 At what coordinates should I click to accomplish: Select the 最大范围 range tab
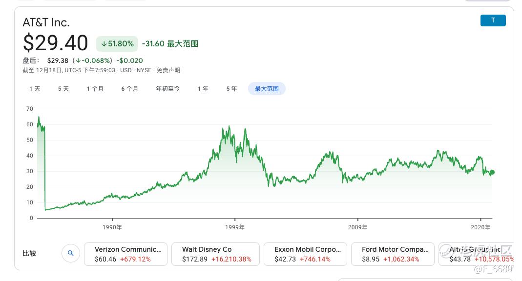[267, 89]
